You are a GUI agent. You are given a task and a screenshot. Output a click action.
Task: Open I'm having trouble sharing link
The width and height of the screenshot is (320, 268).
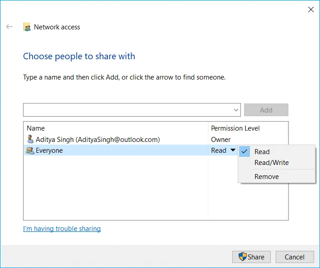click(62, 229)
